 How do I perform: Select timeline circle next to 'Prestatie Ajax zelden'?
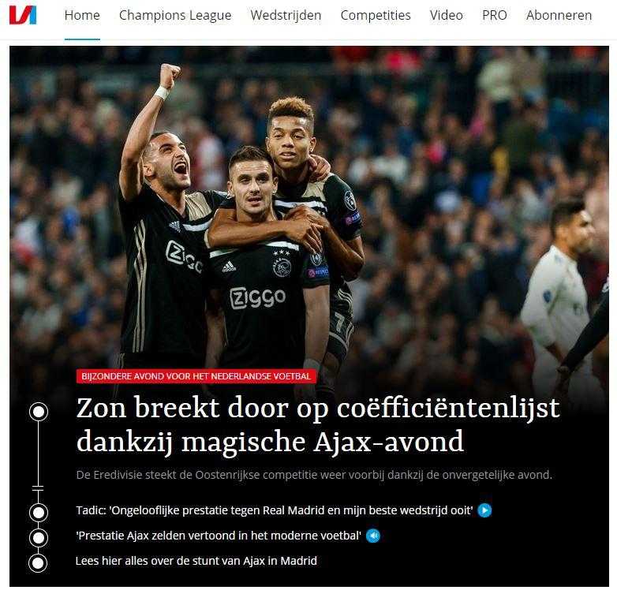point(39,538)
